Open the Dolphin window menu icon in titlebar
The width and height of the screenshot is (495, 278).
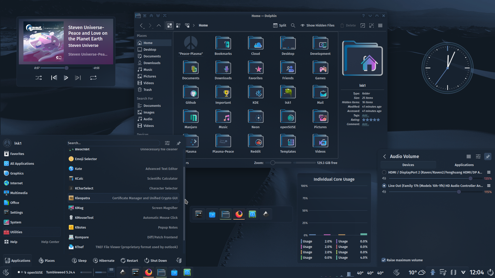point(138,16)
